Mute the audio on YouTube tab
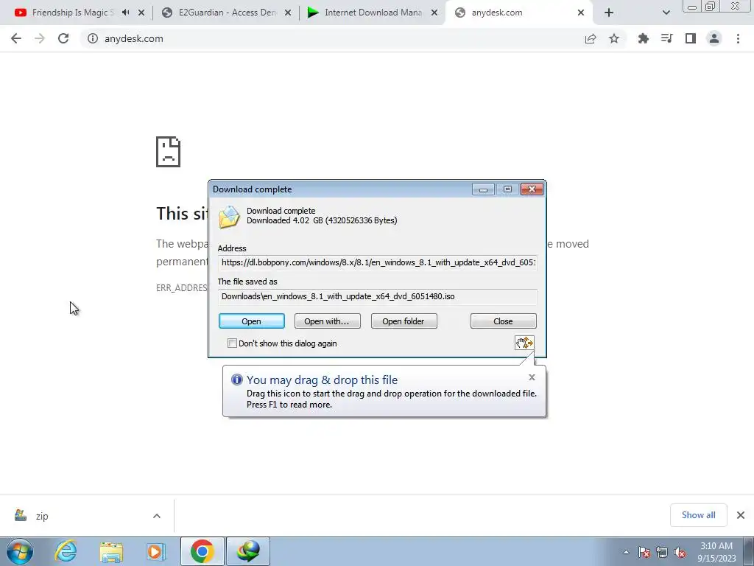The height and width of the screenshot is (566, 754). point(125,13)
